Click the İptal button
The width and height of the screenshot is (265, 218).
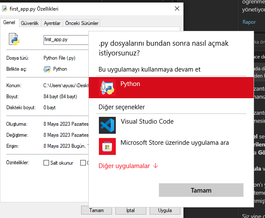point(131,210)
